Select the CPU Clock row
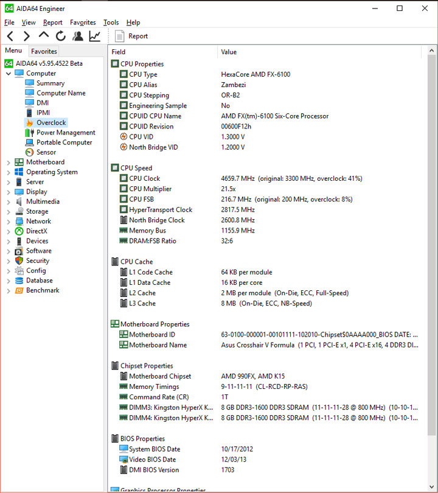 click(265, 178)
